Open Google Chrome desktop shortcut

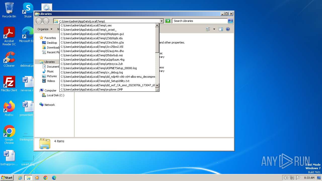[9, 135]
